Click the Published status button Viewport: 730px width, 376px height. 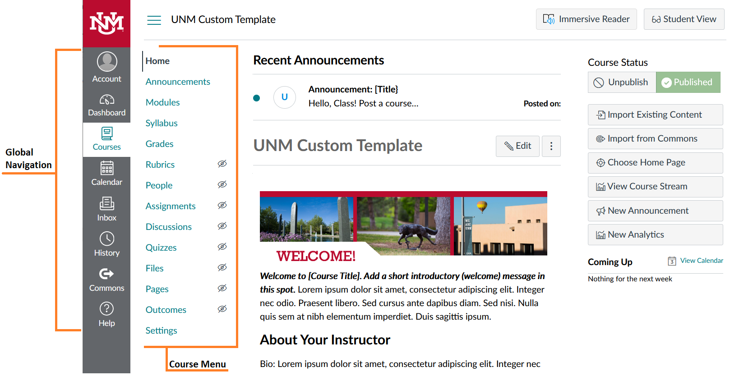point(688,83)
